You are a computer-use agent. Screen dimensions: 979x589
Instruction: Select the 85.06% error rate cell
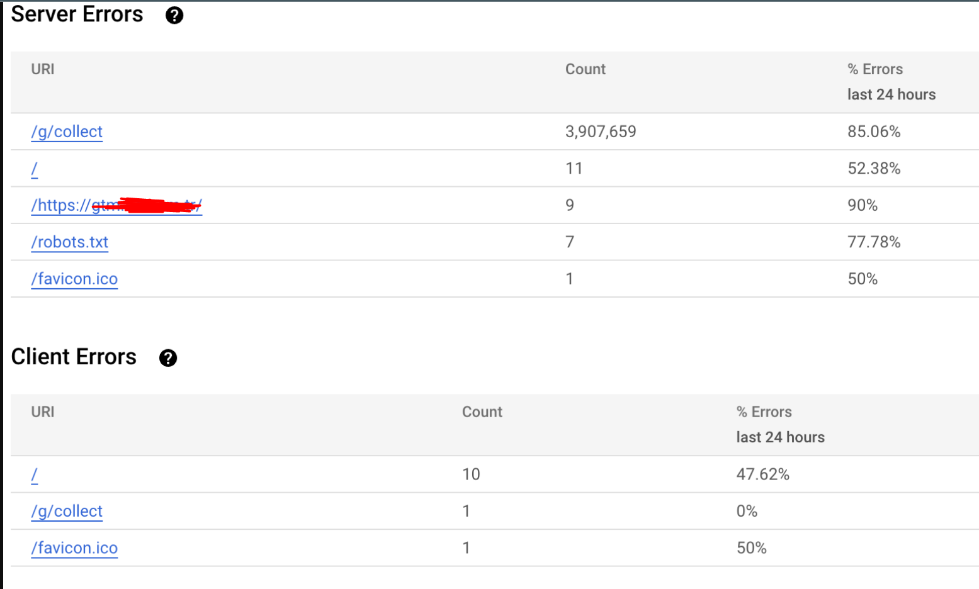tap(874, 132)
